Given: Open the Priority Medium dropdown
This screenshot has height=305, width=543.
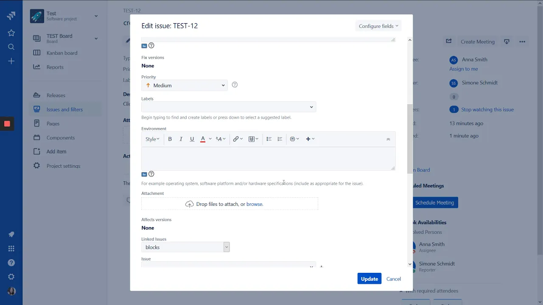Looking at the screenshot, I should [185, 85].
